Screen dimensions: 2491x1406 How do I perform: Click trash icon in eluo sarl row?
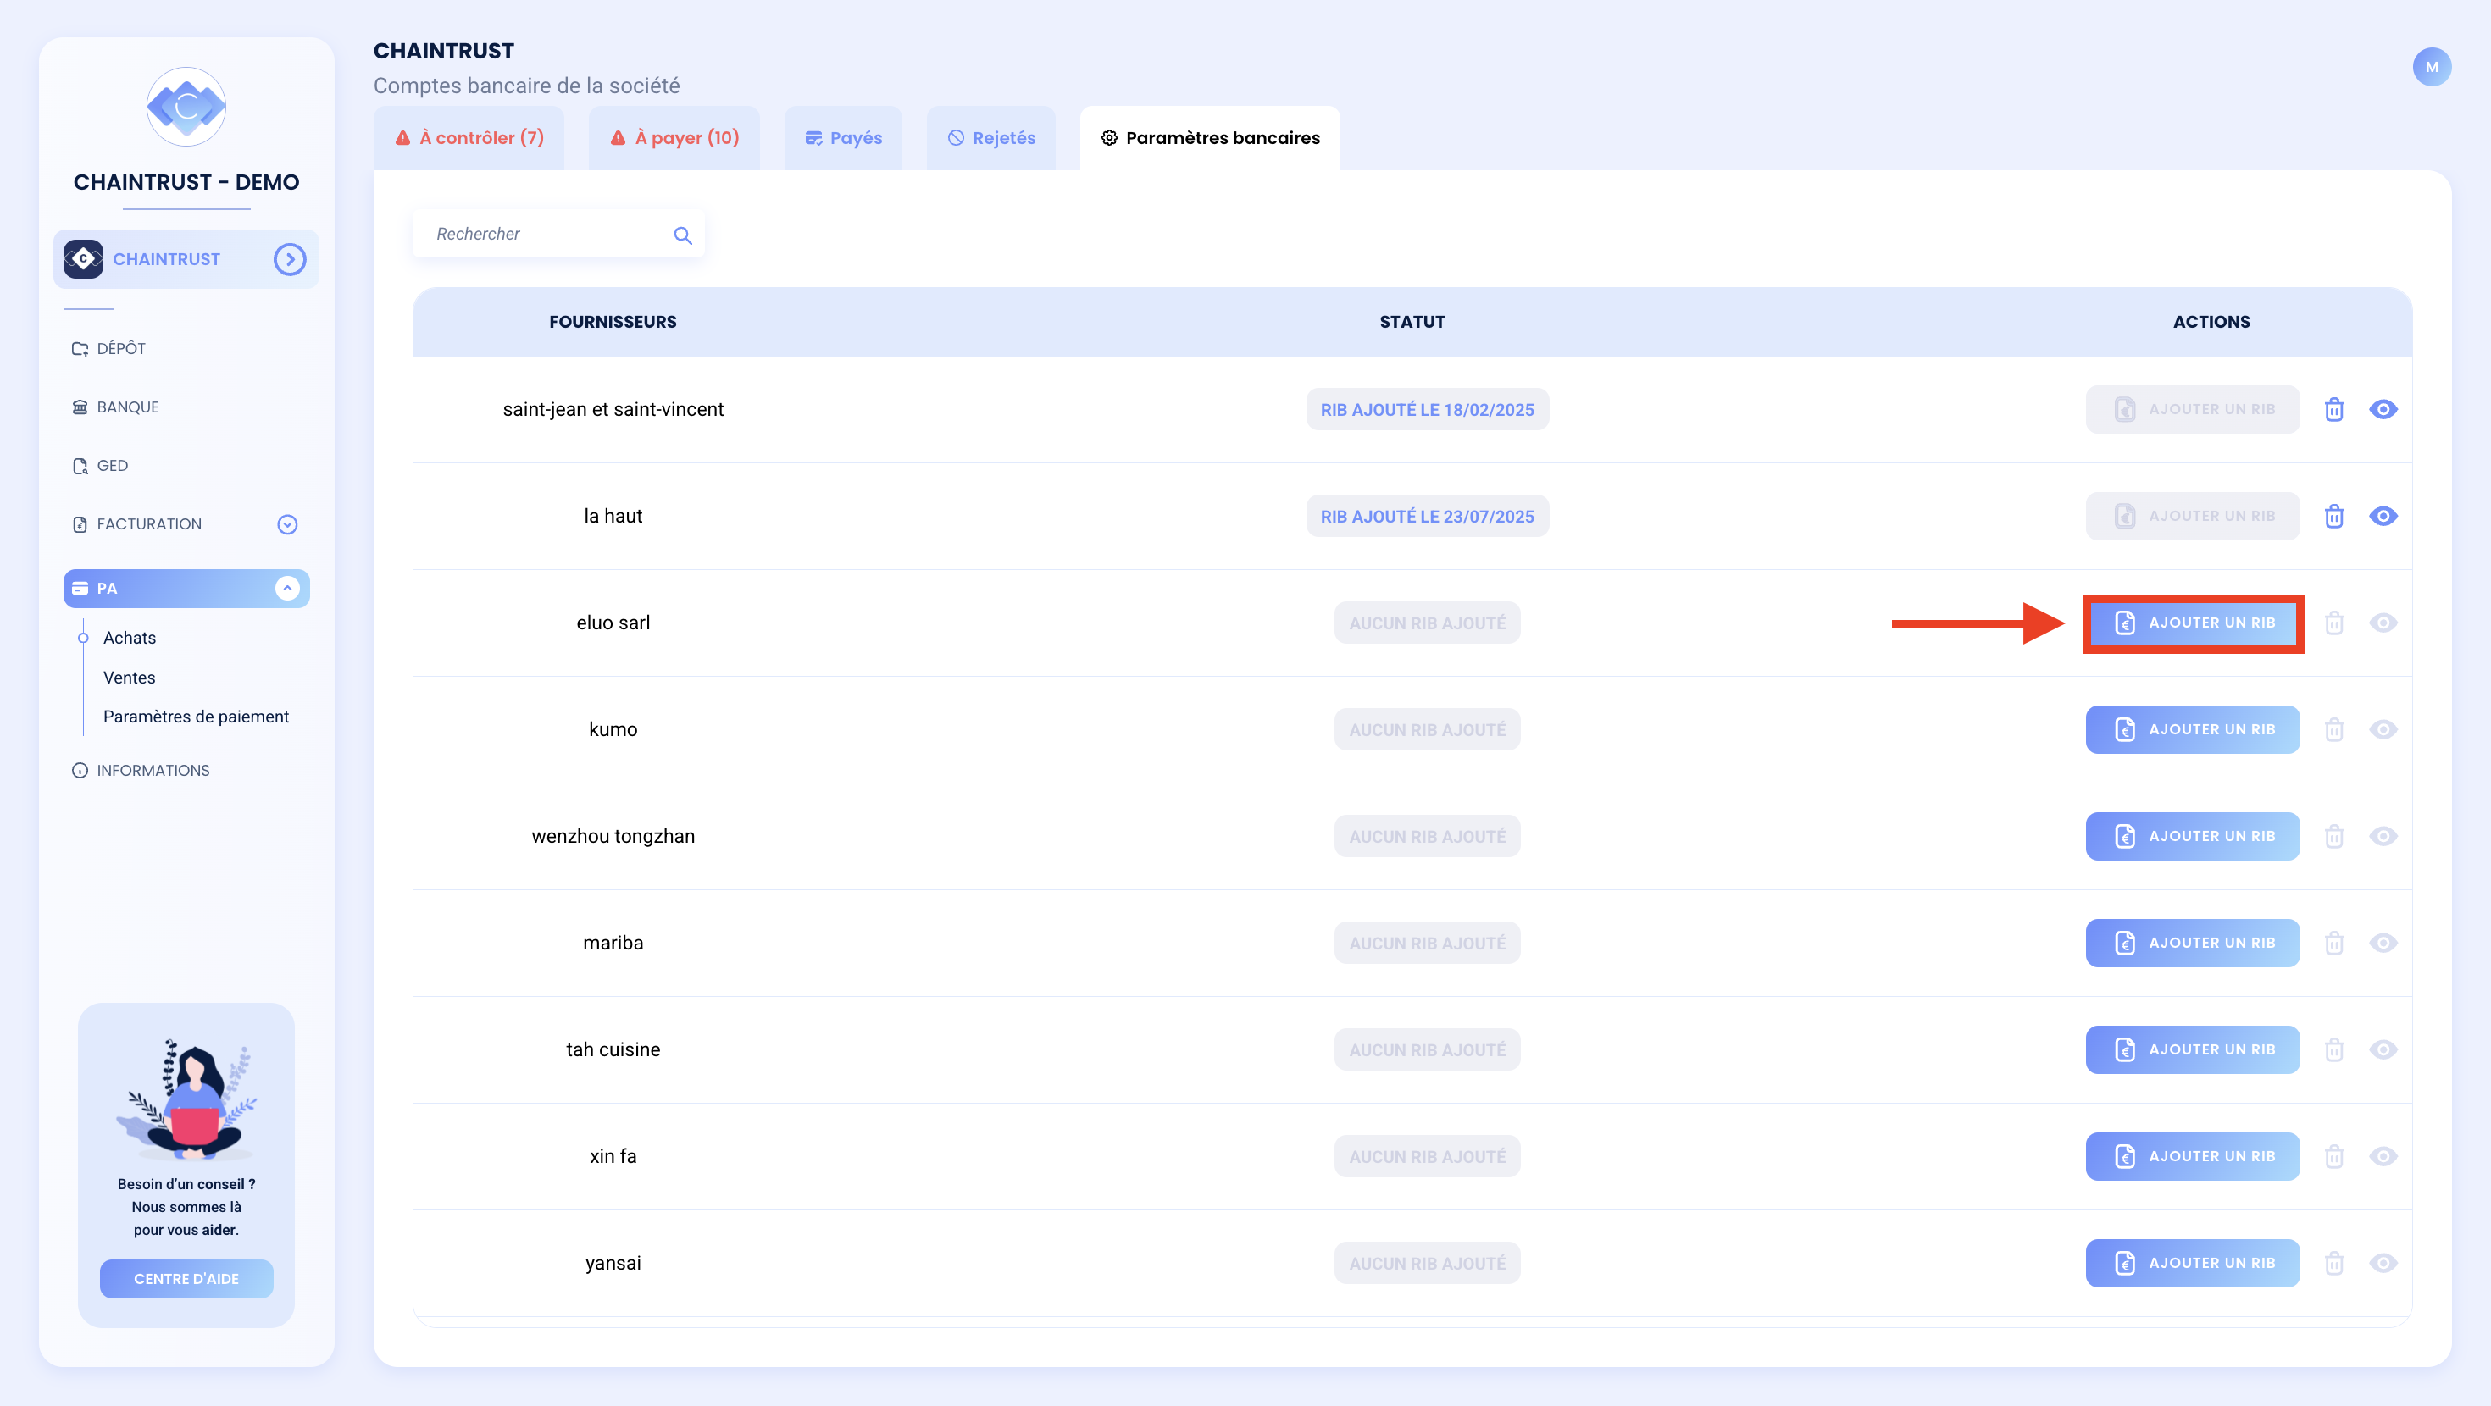[x=2334, y=623]
